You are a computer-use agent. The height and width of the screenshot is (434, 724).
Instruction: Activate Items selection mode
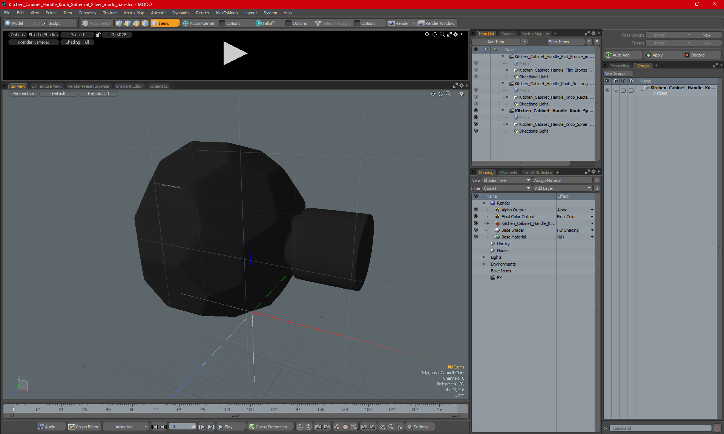pos(165,23)
